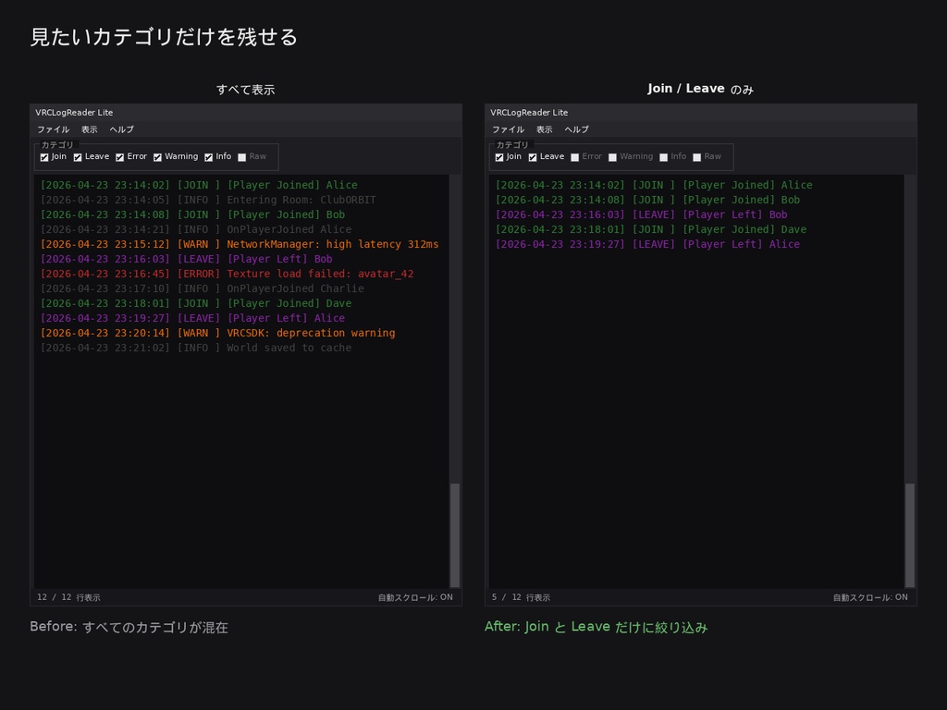
Task: Uncheck the Info category checkbox in left window
Action: [x=207, y=156]
